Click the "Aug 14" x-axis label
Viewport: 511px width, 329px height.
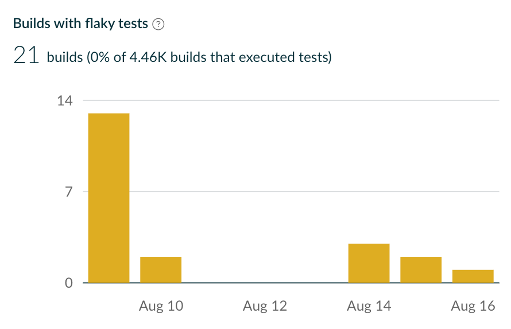369,307
